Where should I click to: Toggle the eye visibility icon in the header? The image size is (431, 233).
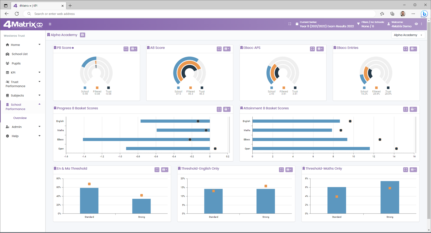pyautogui.click(x=416, y=24)
